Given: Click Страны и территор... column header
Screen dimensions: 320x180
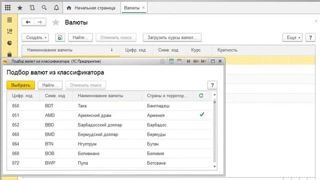Looking at the screenshot, I should pos(167,95).
